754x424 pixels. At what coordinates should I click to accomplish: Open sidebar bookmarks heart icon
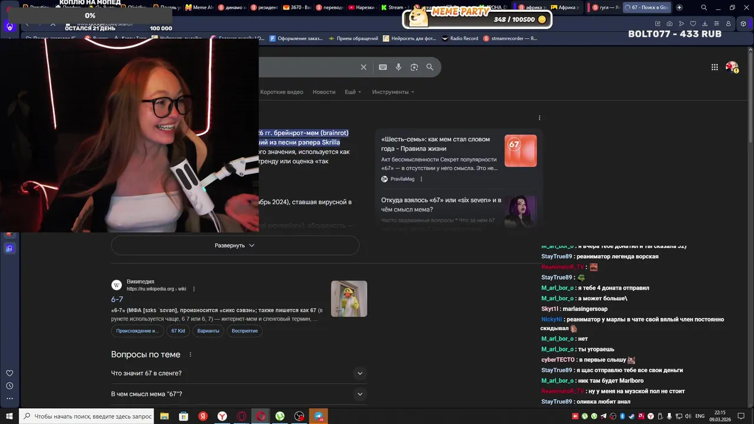[9, 373]
